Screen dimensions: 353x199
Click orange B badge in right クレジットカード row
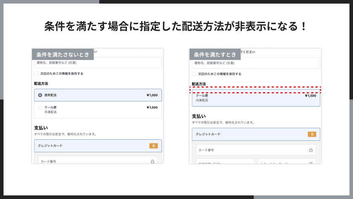click(312, 134)
